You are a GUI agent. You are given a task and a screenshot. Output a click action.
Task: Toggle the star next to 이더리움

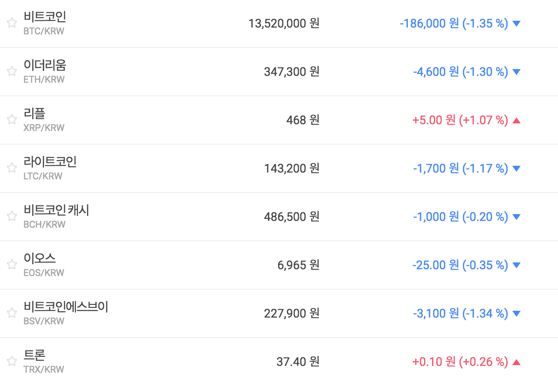point(11,72)
